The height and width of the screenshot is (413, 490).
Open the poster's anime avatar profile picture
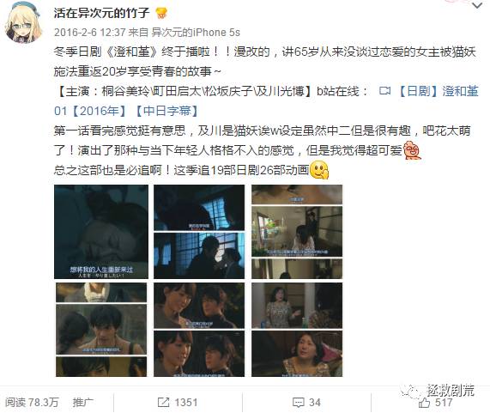(24, 21)
